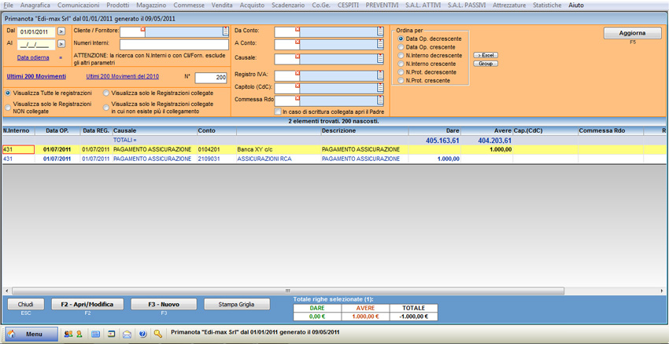Click the Numeri Interni input field
The height and width of the screenshot is (344, 669).
(x=174, y=45)
